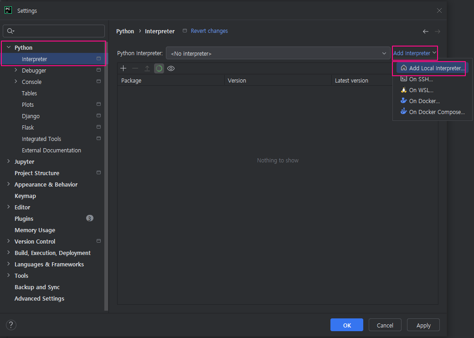Close the Settings dialog
474x338 pixels.
click(439, 10)
